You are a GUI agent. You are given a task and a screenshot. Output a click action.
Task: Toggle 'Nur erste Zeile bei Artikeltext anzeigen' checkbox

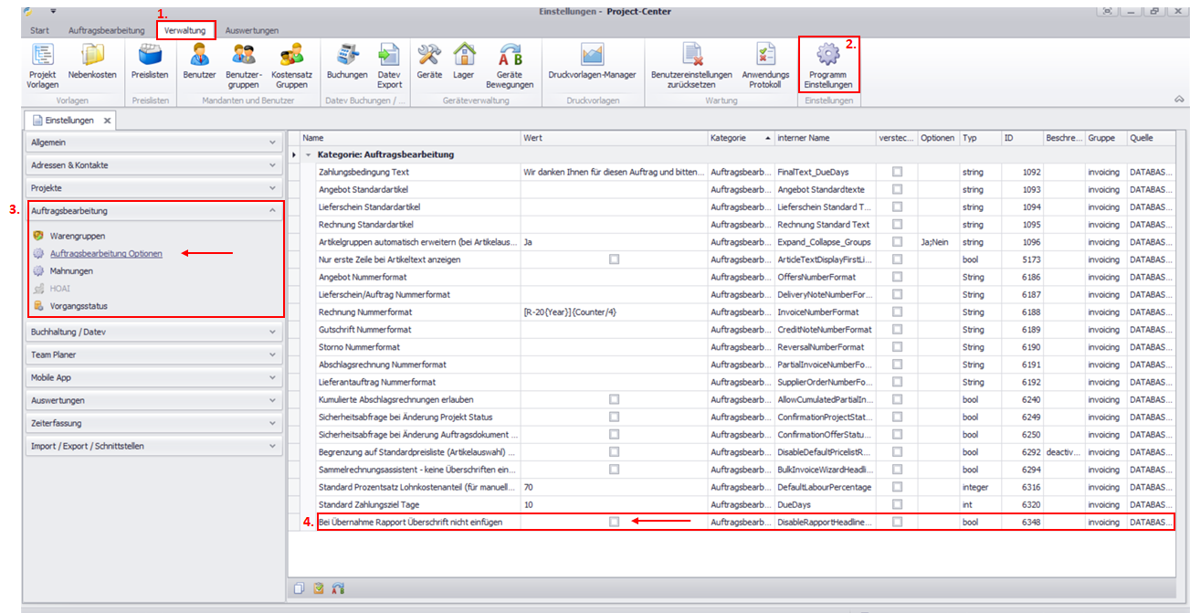point(614,259)
